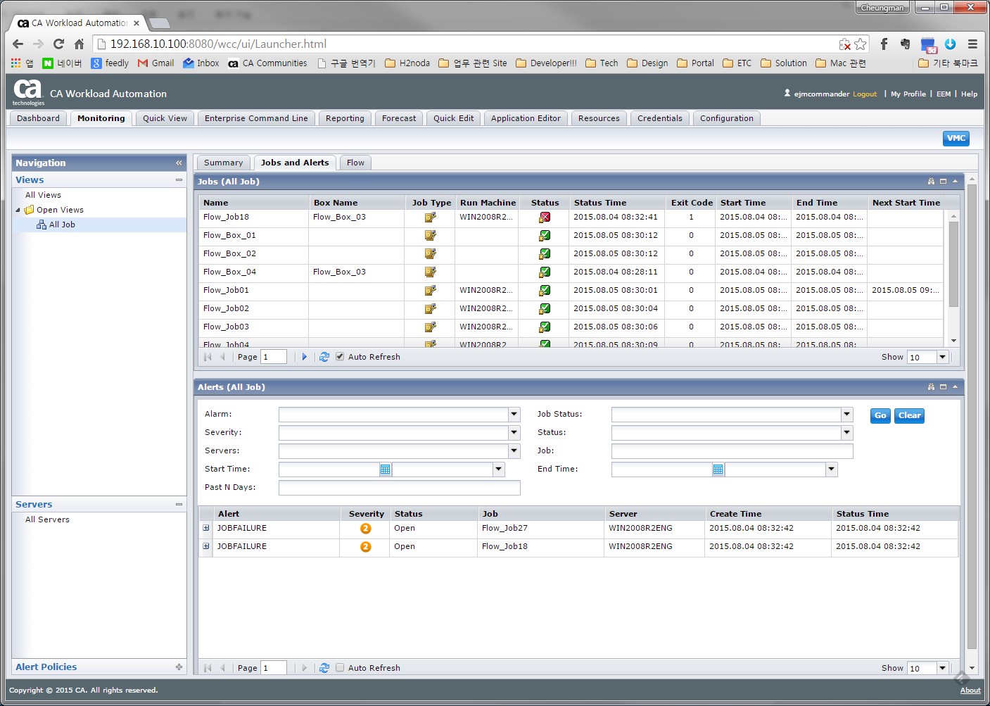Open the Chrome menu hamburger icon
This screenshot has height=706, width=990.
972,44
